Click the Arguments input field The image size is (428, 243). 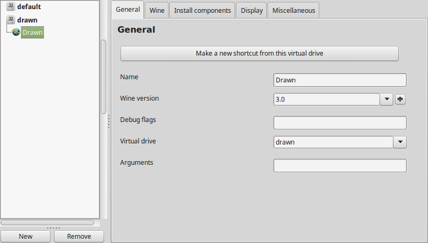point(340,165)
